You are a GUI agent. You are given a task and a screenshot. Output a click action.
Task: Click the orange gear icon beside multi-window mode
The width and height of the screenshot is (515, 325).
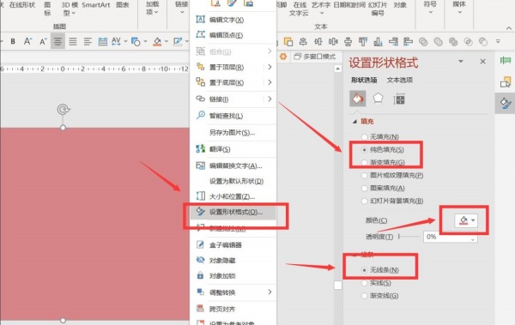tap(283, 57)
